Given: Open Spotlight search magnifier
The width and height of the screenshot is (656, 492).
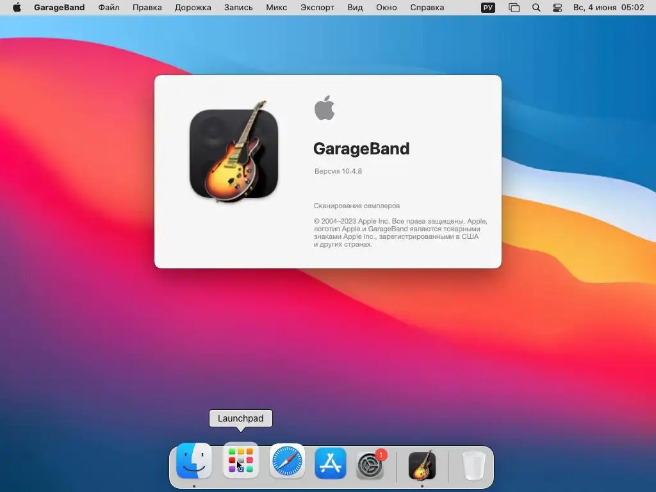Looking at the screenshot, I should point(536,8).
